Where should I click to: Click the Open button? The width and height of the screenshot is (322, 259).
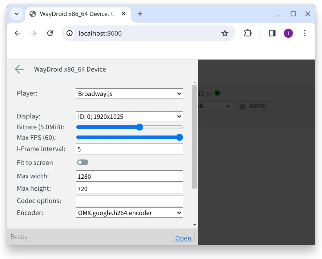click(183, 238)
